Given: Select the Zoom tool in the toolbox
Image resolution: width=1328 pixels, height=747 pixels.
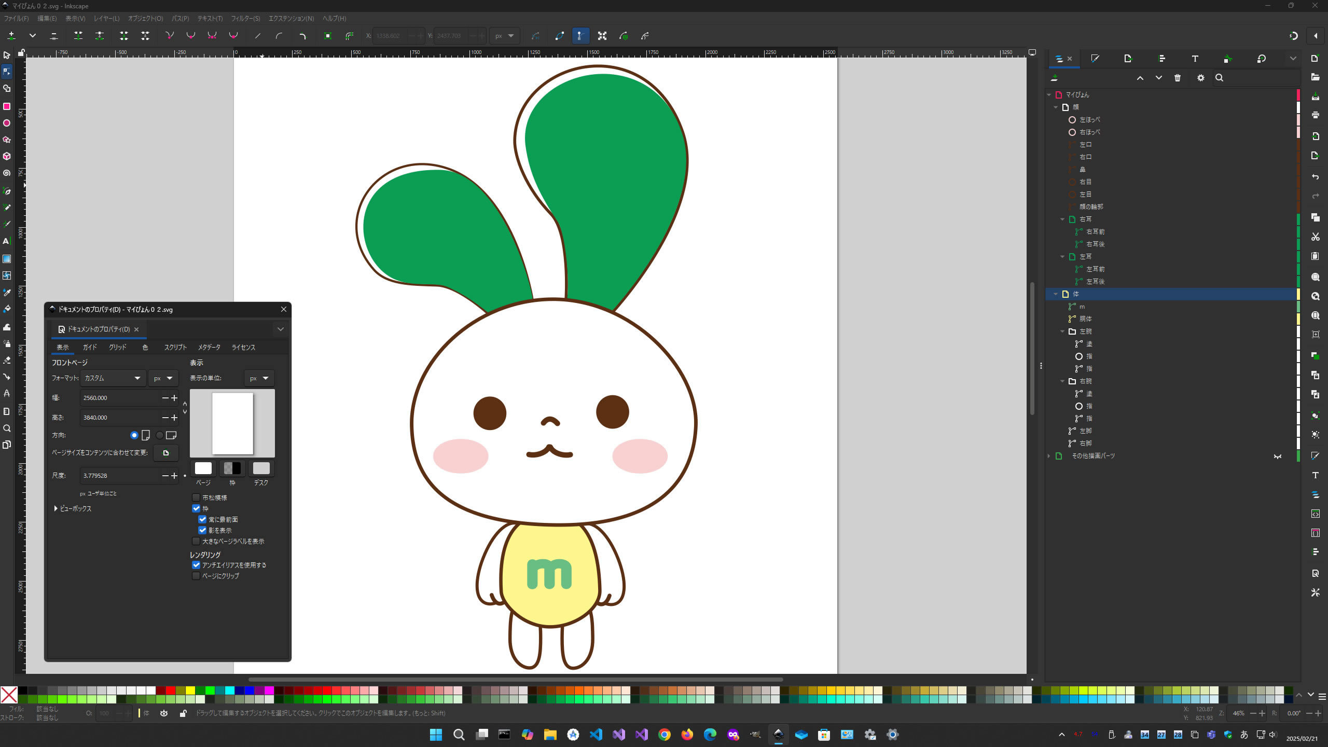Looking at the screenshot, I should [x=7, y=428].
